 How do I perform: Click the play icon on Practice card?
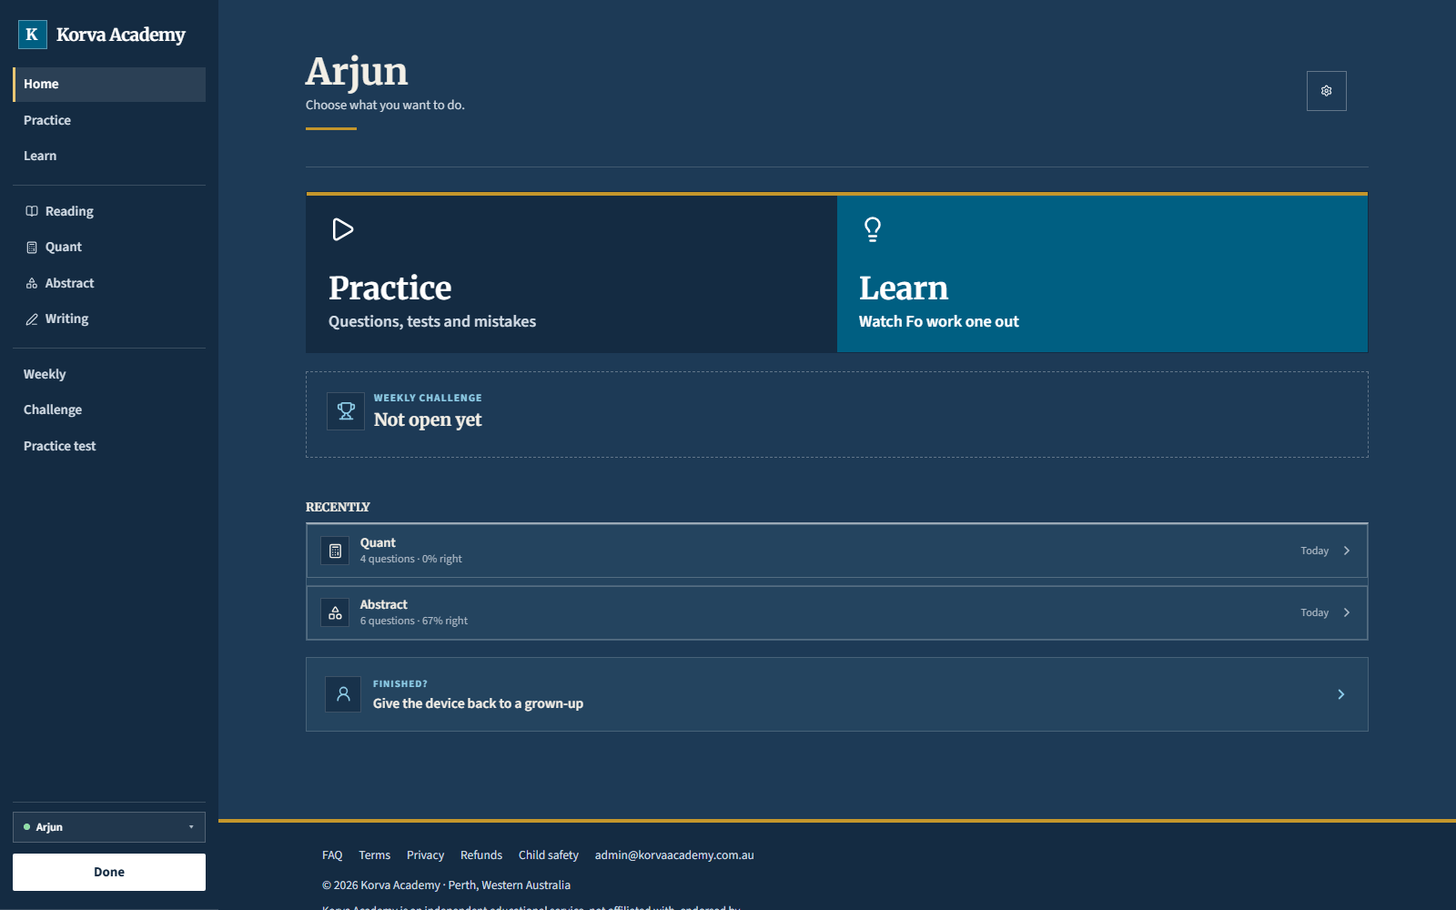point(342,229)
